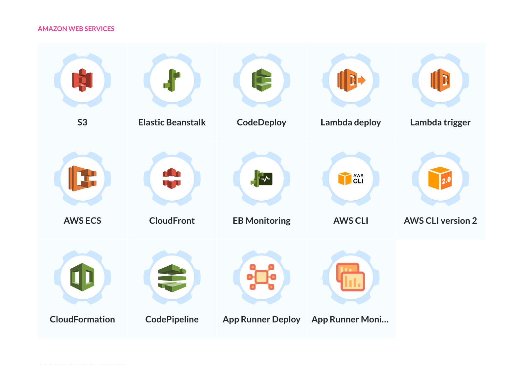Choose the Elastic Beanstalk icon

(x=172, y=80)
